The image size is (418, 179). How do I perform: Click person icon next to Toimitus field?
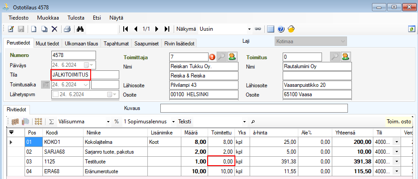tap(345, 57)
